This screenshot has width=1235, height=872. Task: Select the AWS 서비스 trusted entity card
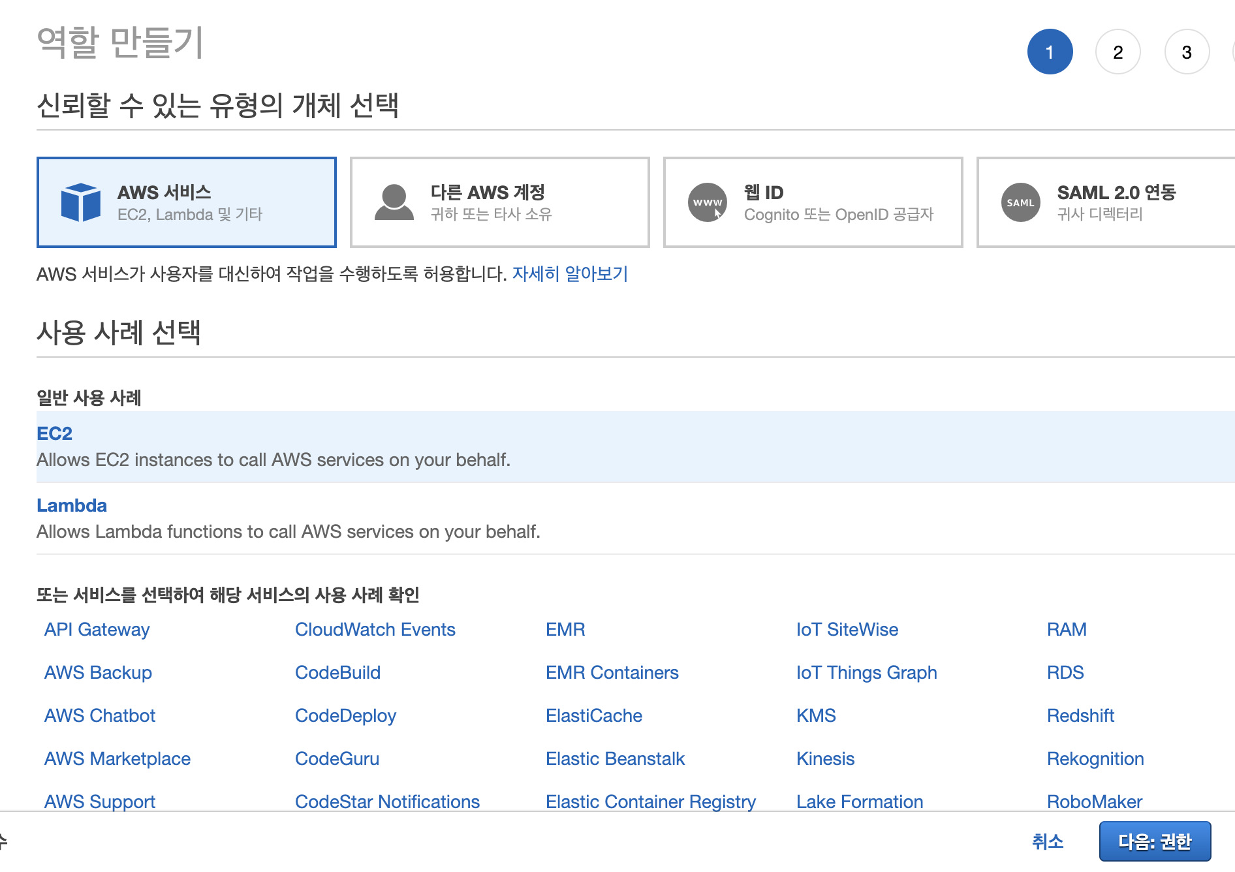(187, 202)
